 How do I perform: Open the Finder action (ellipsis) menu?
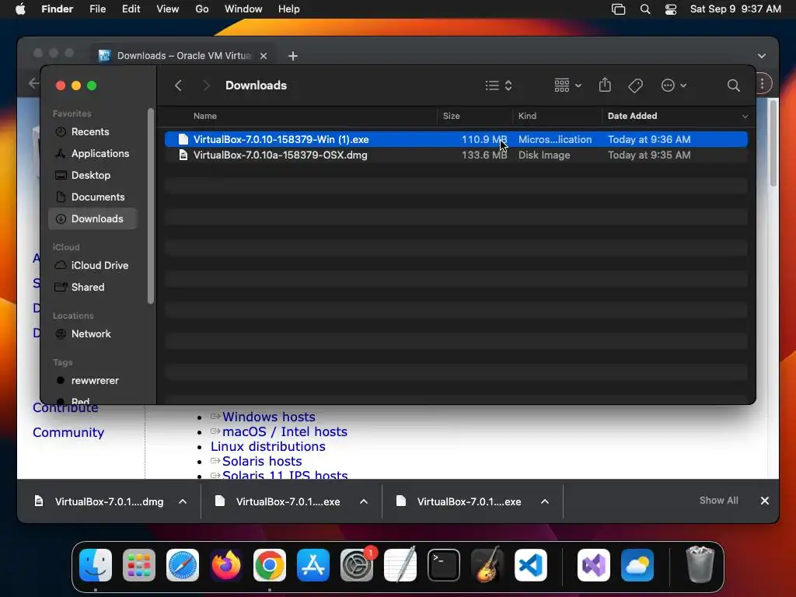674,86
